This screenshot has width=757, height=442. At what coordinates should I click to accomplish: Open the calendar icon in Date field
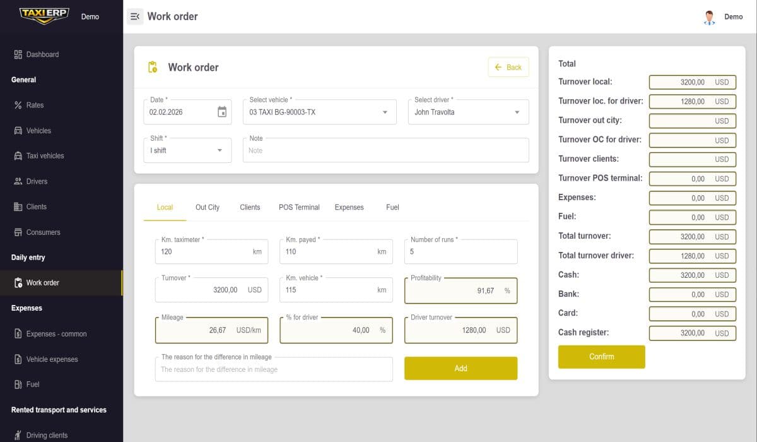(222, 110)
